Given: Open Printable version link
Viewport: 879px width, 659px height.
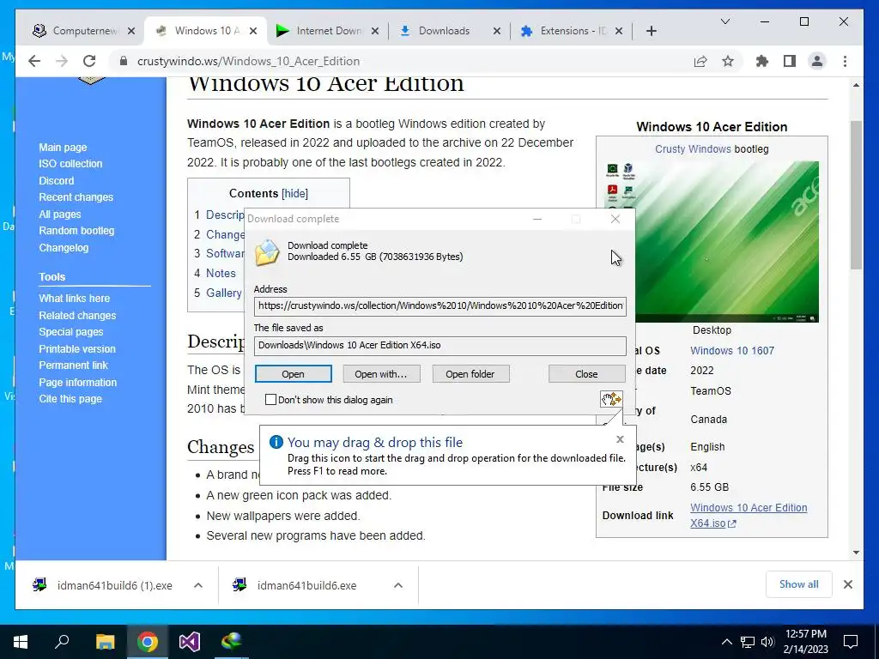Looking at the screenshot, I should pyautogui.click(x=76, y=348).
